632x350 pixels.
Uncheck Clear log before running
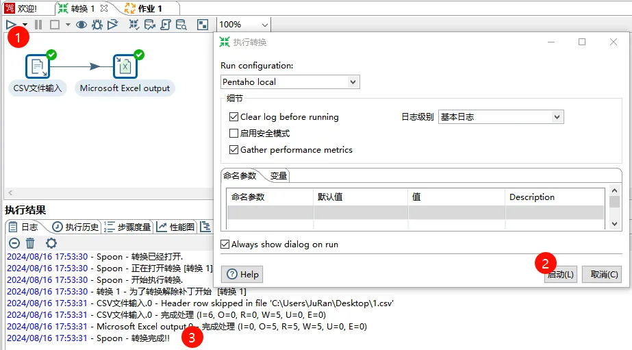pos(234,117)
